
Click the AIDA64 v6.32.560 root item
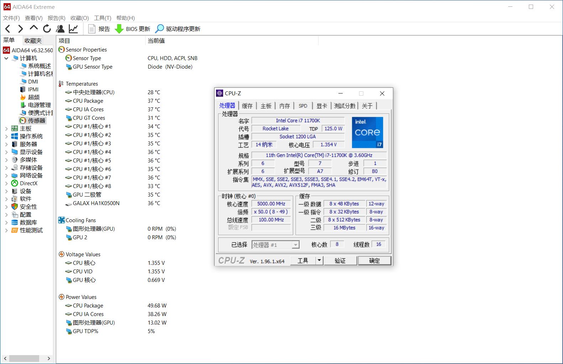[28, 50]
